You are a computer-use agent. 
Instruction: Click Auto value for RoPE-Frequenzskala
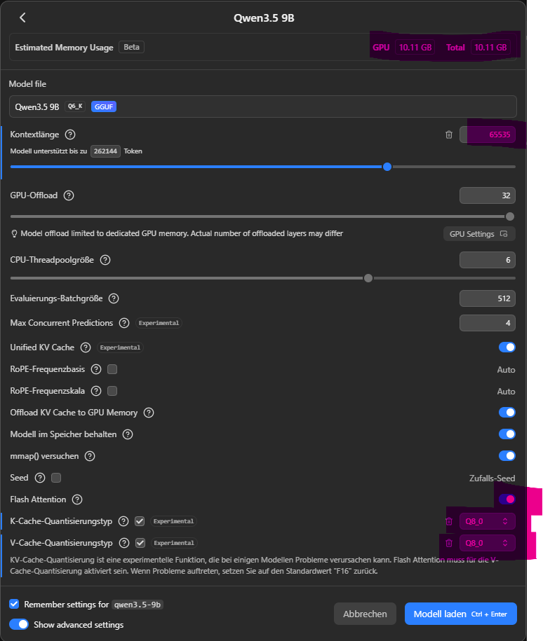tap(506, 391)
